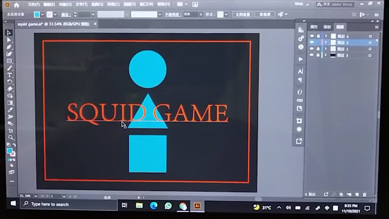This screenshot has width=389, height=219.
Task: Switch to the Artboards panel tab
Action: (x=327, y=27)
